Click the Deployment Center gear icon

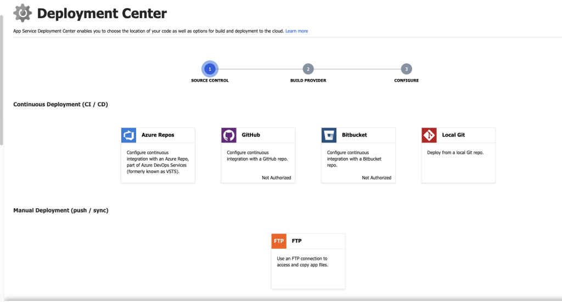[23, 13]
